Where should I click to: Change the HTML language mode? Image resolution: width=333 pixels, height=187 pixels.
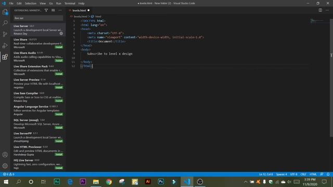click(313, 175)
